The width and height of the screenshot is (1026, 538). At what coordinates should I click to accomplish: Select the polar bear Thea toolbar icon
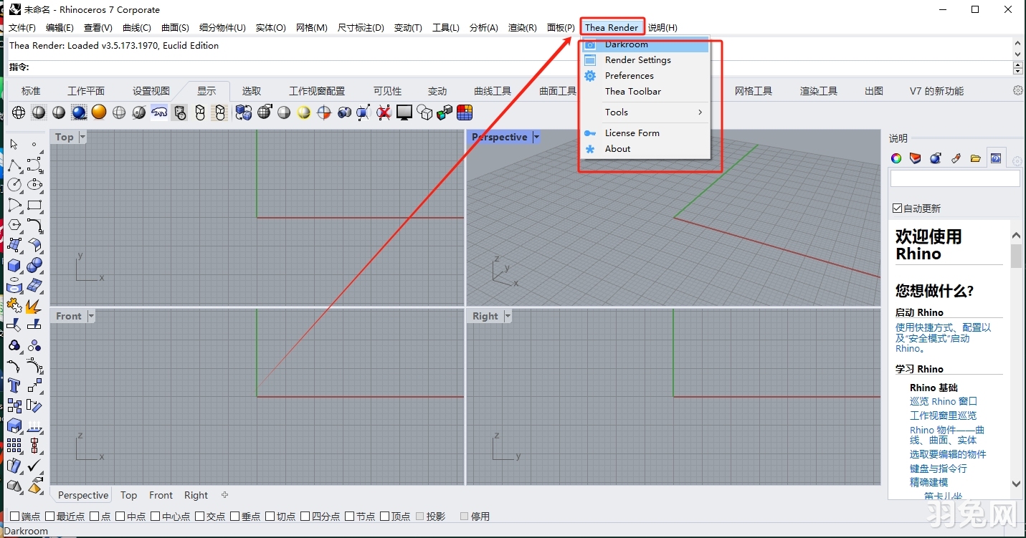coord(160,112)
